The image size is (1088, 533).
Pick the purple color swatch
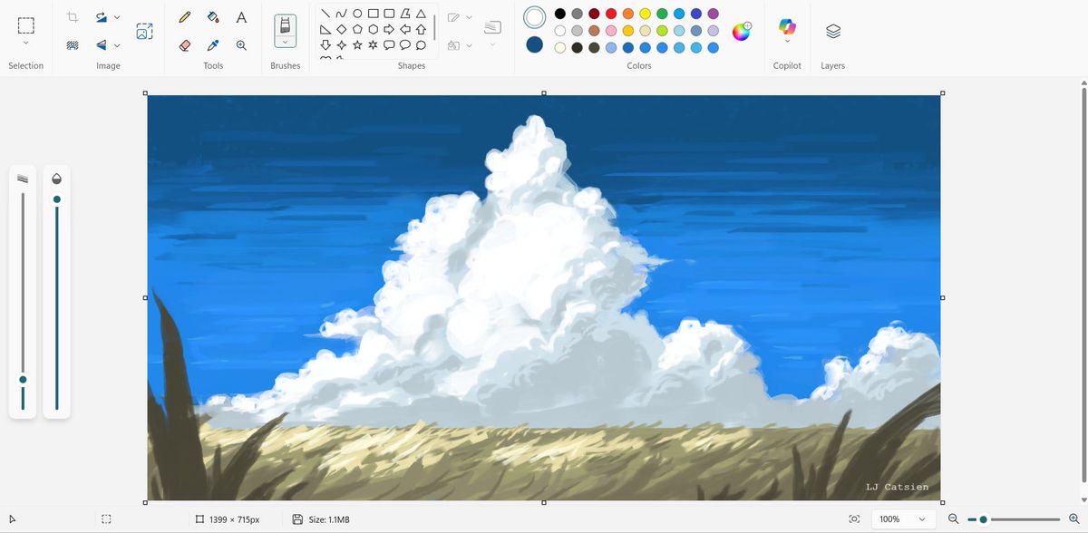click(714, 14)
